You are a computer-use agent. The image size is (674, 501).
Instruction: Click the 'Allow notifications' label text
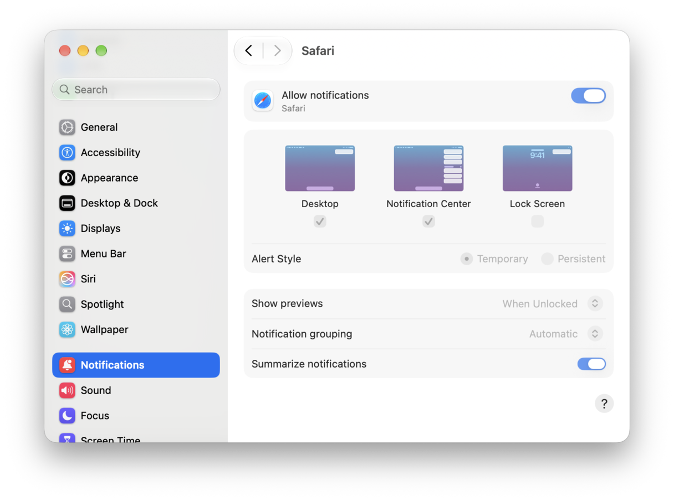[x=325, y=95]
